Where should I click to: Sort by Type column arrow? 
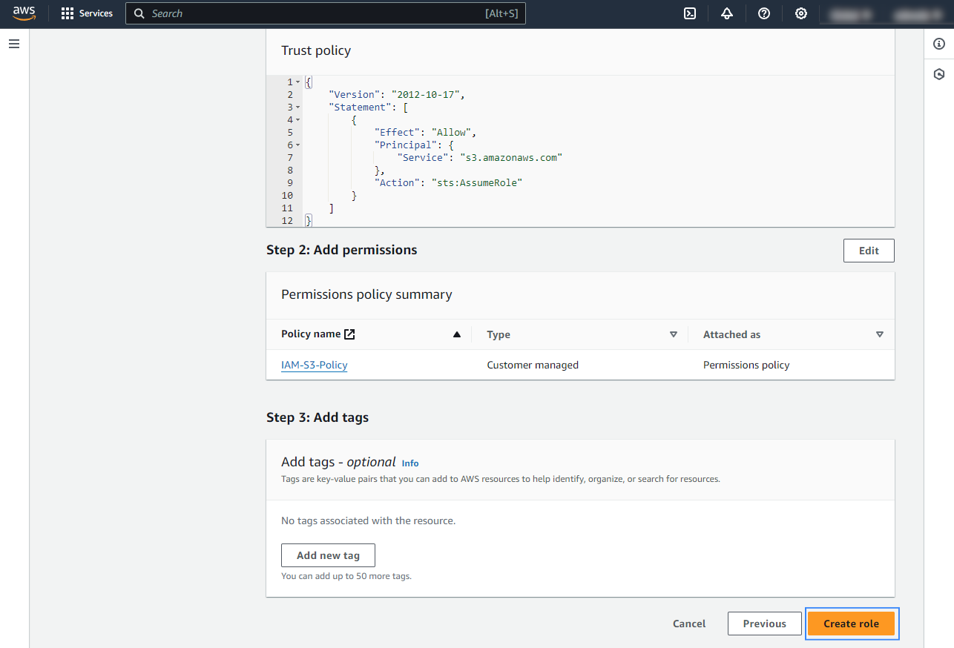coord(674,334)
